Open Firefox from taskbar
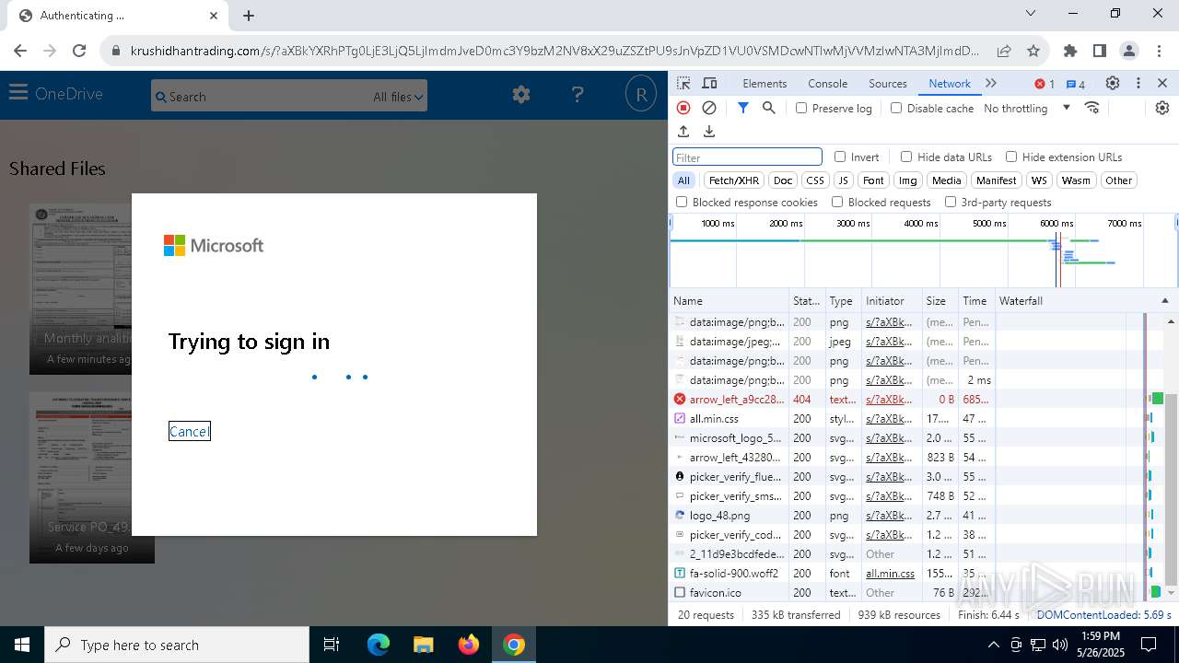The width and height of the screenshot is (1179, 663). tap(469, 645)
